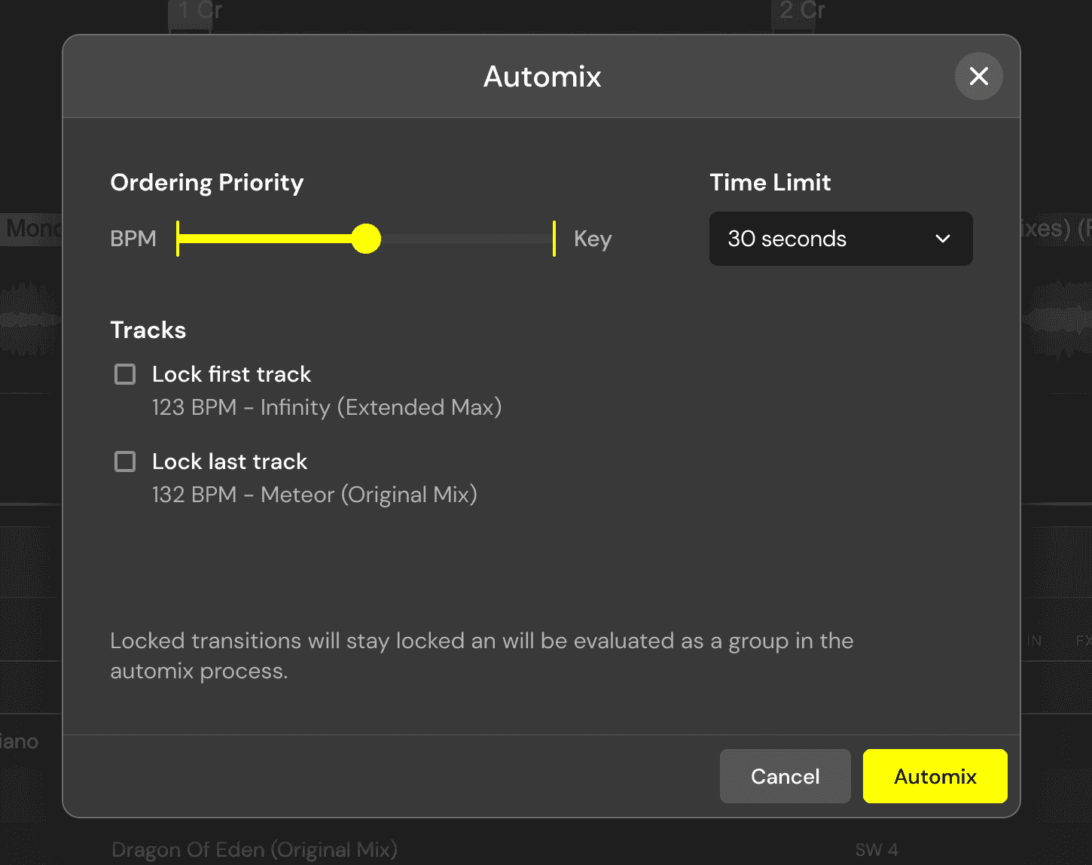Image resolution: width=1092 pixels, height=865 pixels.
Task: Click Dragon Of Eden (Original Mix) track row
Action: 255,850
